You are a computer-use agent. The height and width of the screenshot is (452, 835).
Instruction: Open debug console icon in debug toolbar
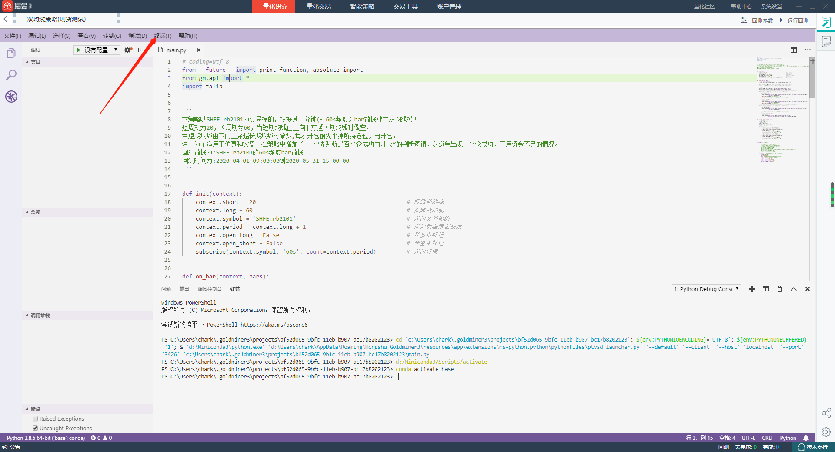point(141,50)
